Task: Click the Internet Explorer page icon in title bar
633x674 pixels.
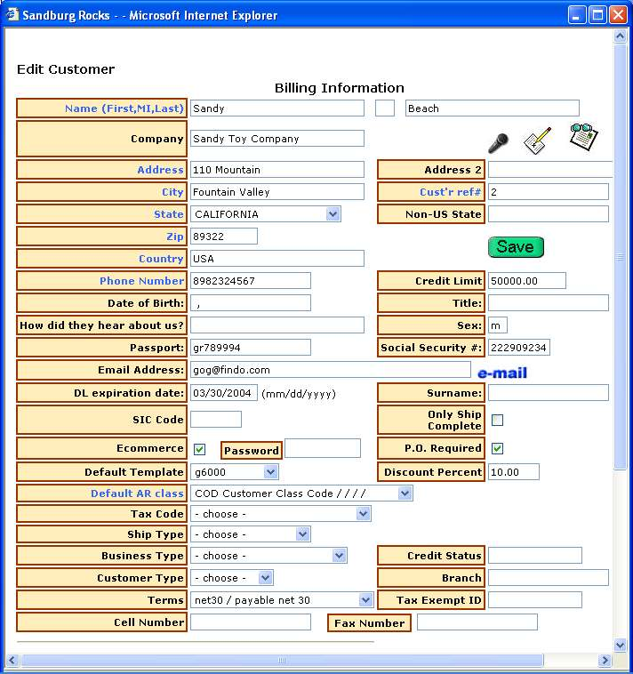Action: pos(12,15)
